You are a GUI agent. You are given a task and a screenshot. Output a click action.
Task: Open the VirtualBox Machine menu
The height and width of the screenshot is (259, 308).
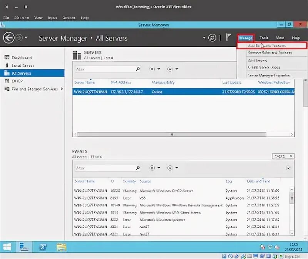22,18
